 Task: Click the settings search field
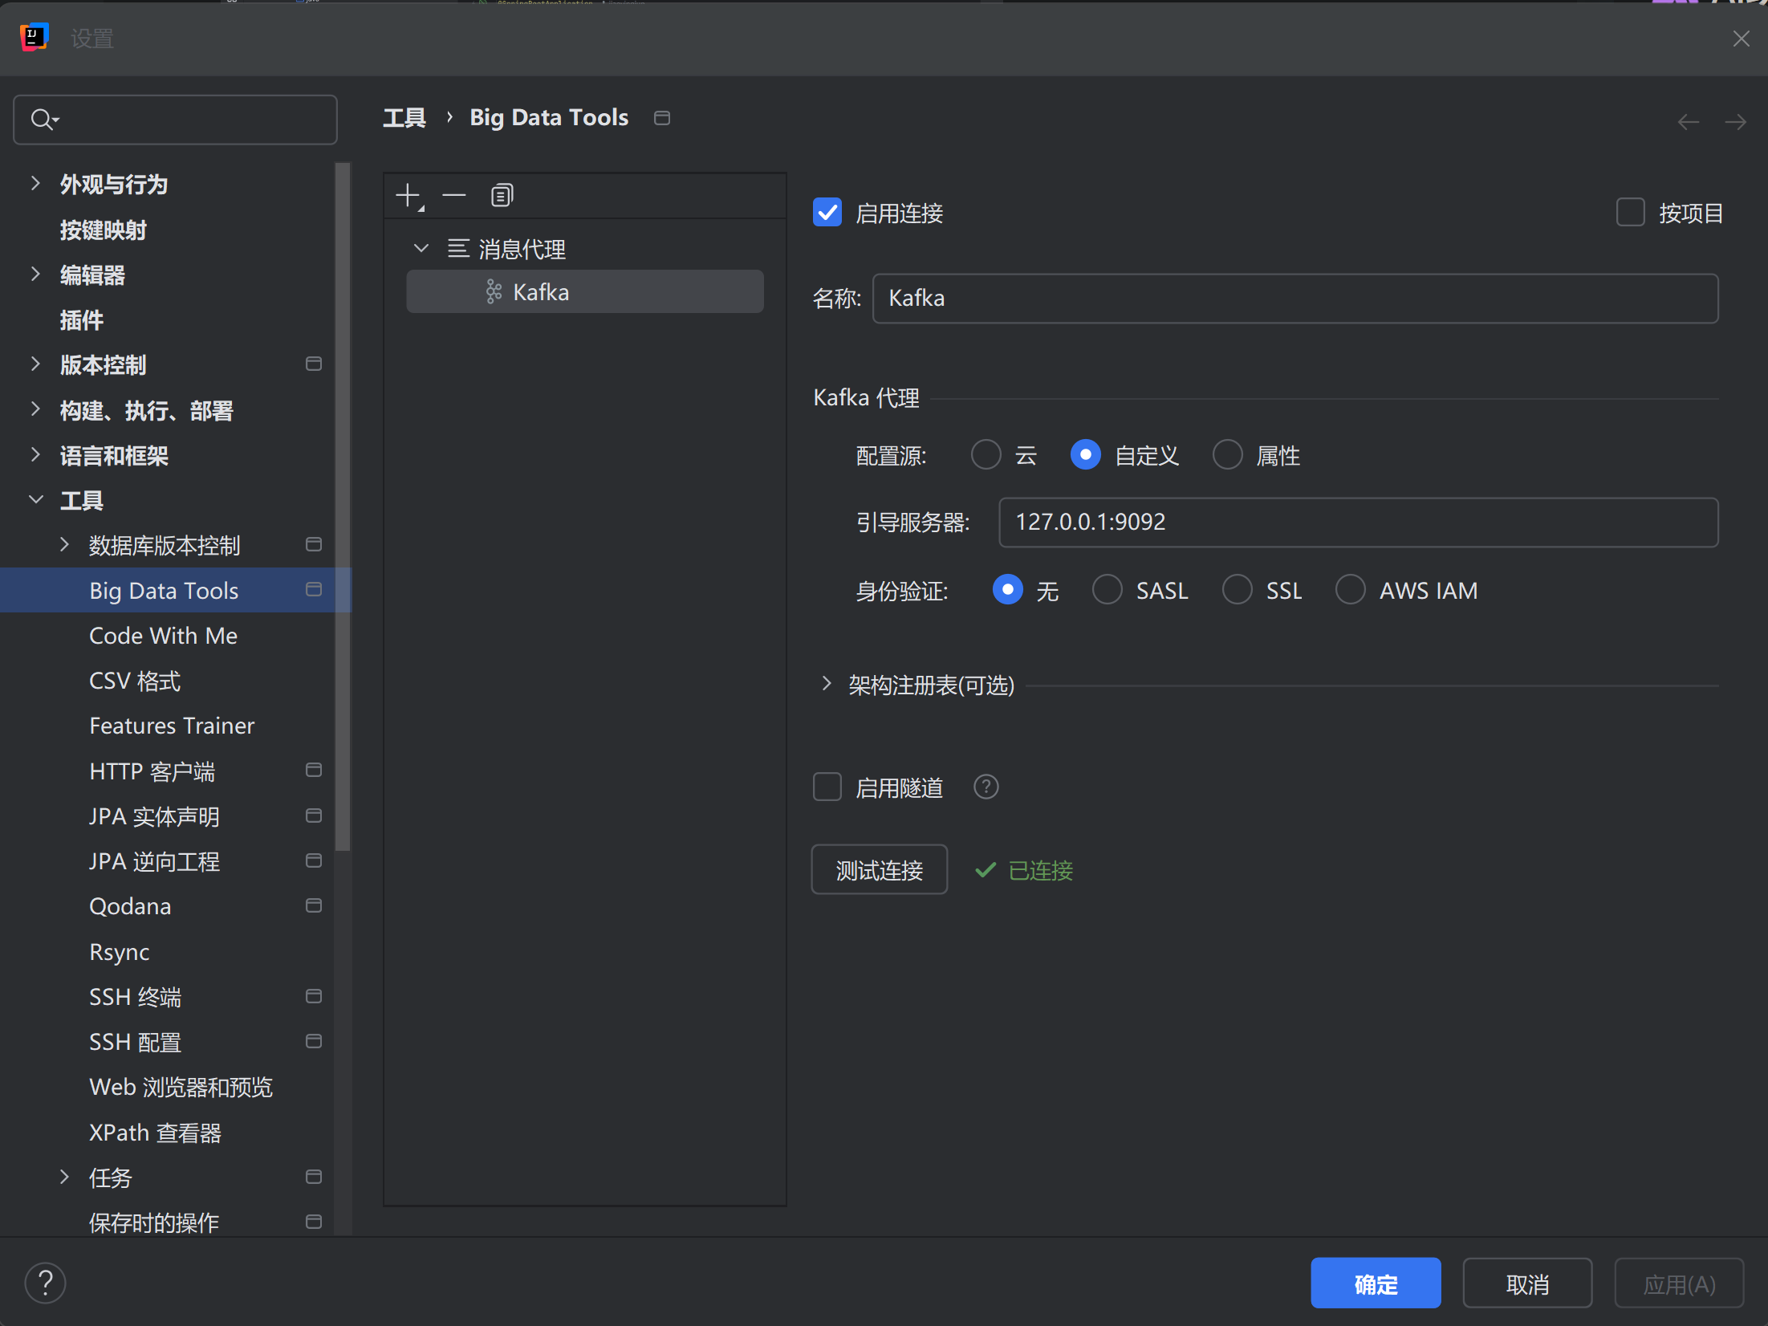coord(175,120)
